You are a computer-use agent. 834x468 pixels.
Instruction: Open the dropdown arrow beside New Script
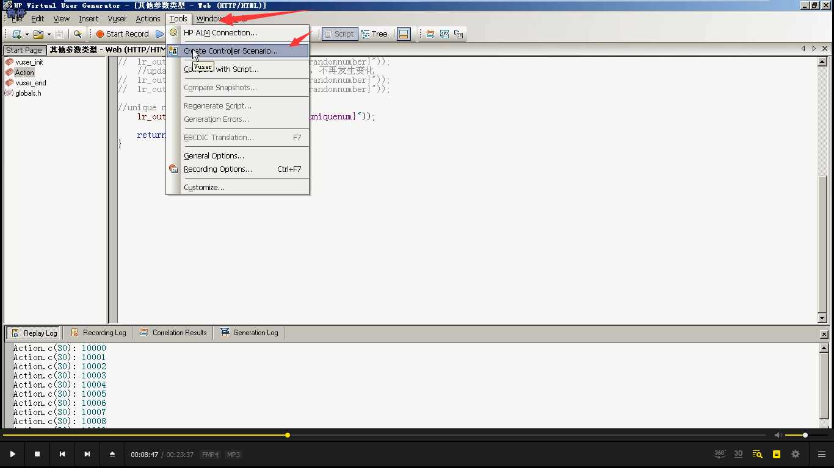pos(27,35)
